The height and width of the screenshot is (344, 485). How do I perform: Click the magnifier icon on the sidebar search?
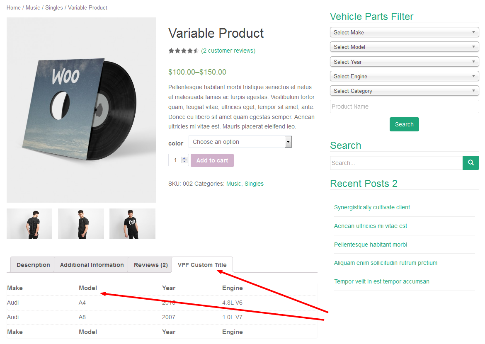coord(471,162)
